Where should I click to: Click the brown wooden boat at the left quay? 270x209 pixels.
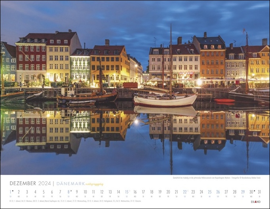[87, 97]
